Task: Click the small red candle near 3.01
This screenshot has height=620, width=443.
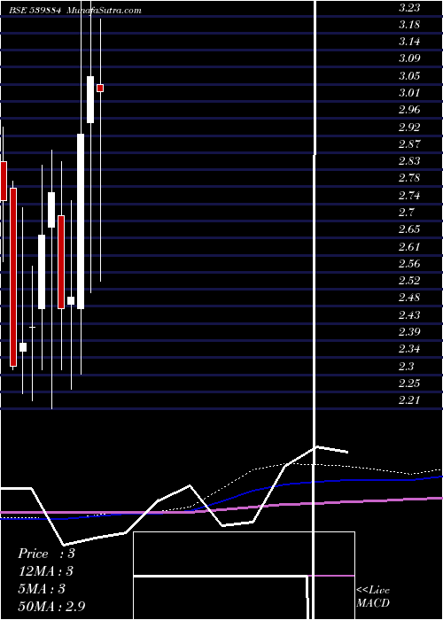Action: click(100, 89)
